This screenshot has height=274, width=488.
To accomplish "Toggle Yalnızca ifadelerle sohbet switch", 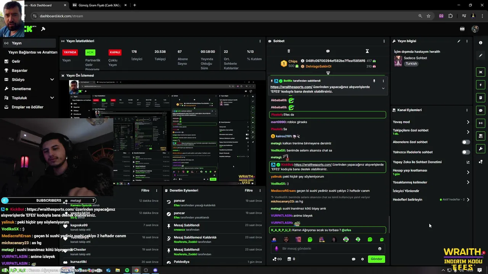I will (466, 152).
